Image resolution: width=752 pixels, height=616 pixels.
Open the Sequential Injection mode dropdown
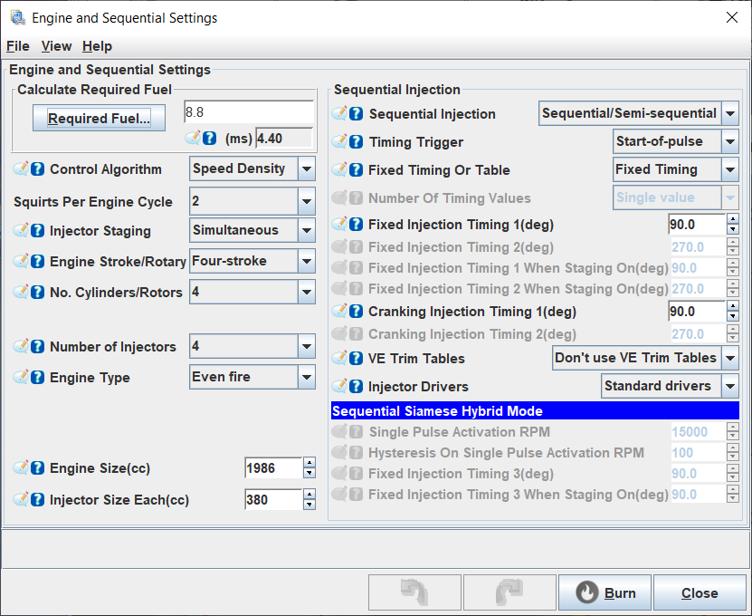[x=729, y=113]
